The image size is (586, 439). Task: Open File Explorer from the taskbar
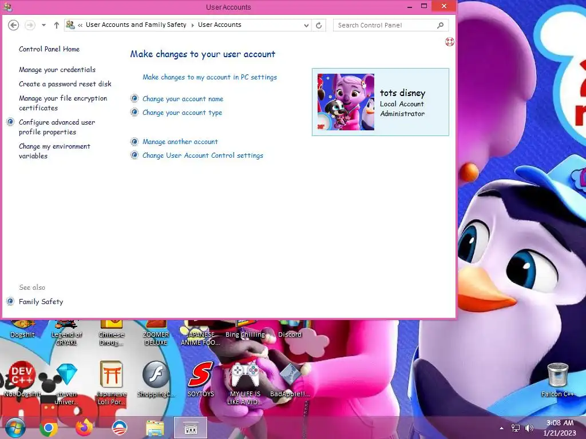tap(155, 428)
